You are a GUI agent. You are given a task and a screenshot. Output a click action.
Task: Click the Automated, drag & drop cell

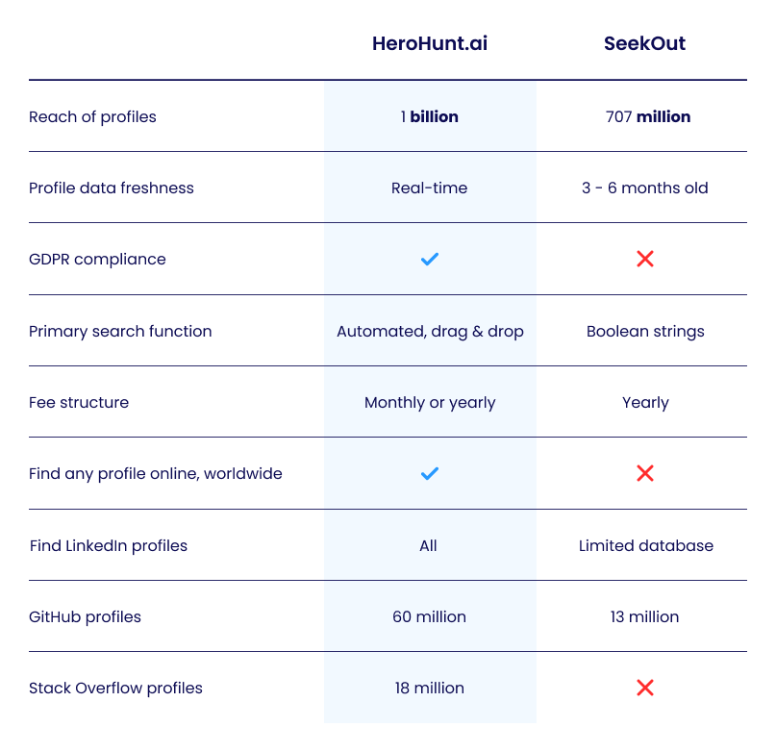[x=430, y=331]
